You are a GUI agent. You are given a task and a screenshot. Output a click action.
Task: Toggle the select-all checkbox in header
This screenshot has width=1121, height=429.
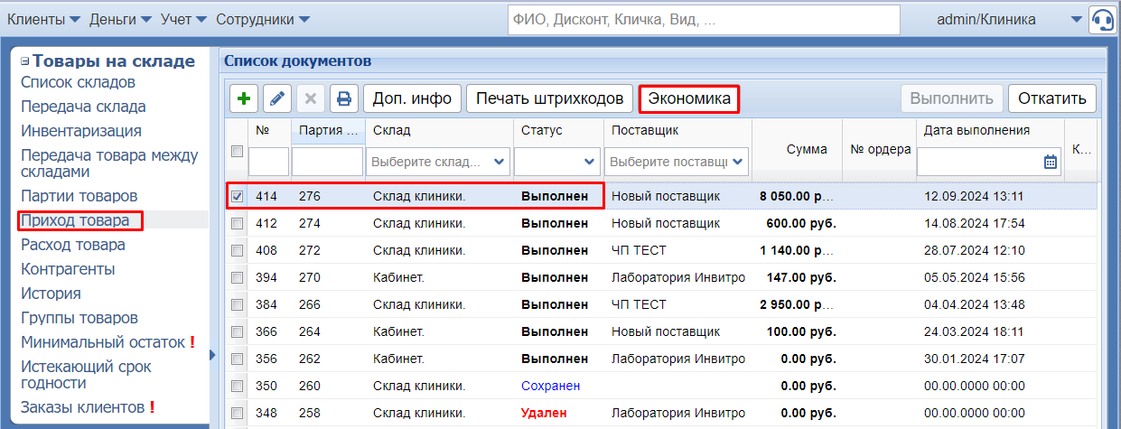[237, 152]
